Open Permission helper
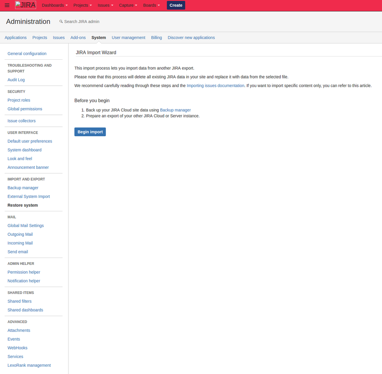This screenshot has height=374, width=382. [x=24, y=272]
